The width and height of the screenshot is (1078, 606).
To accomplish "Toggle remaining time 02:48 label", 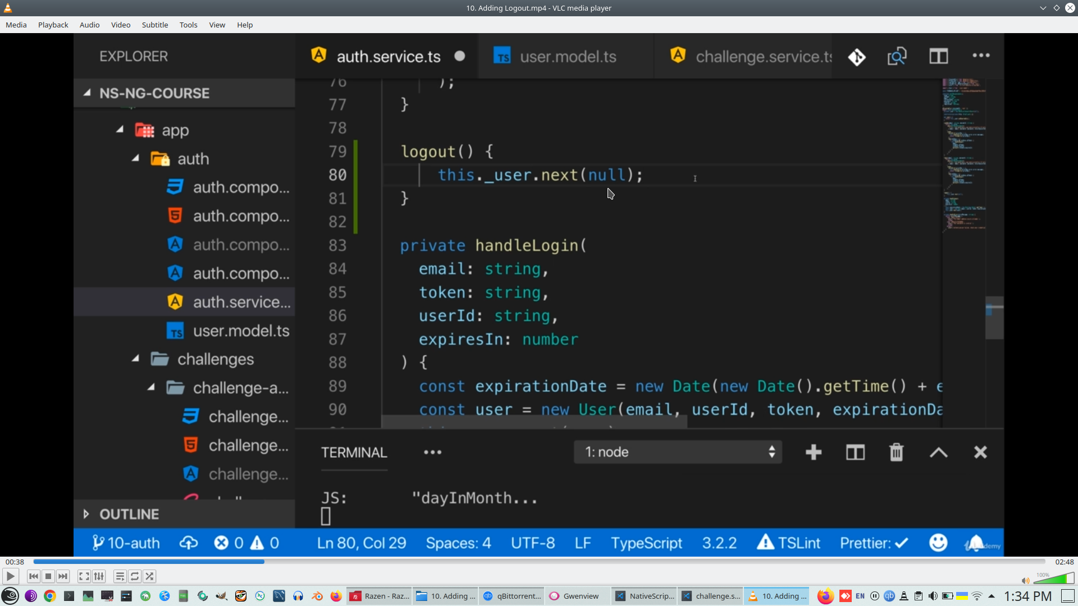I will point(1064,562).
